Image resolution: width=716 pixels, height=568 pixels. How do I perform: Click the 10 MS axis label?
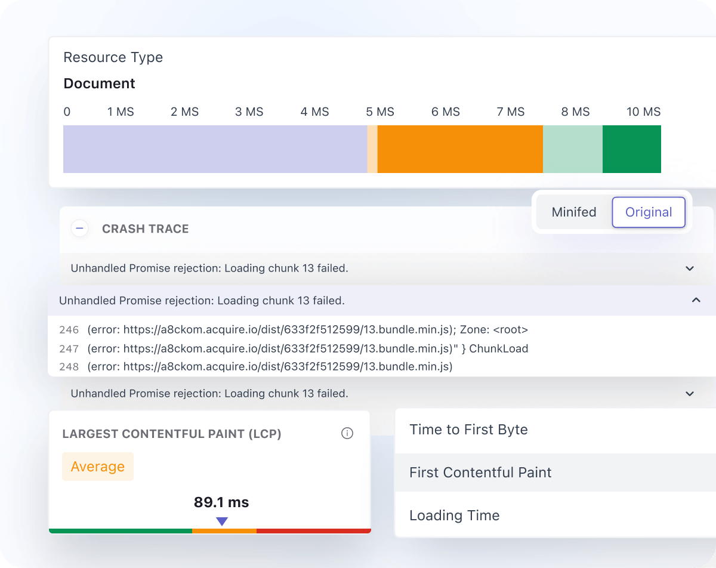coord(644,112)
